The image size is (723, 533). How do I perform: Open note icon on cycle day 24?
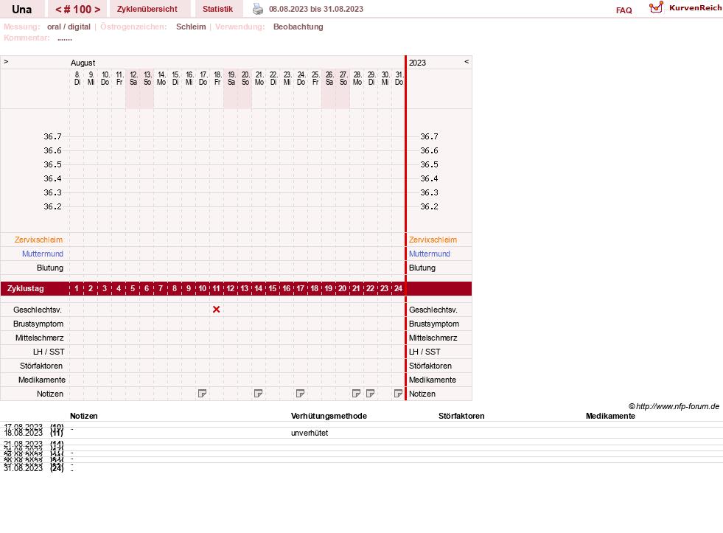(399, 393)
